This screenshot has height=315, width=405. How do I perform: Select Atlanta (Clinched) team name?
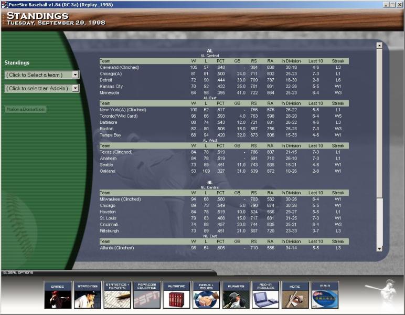(x=117, y=248)
